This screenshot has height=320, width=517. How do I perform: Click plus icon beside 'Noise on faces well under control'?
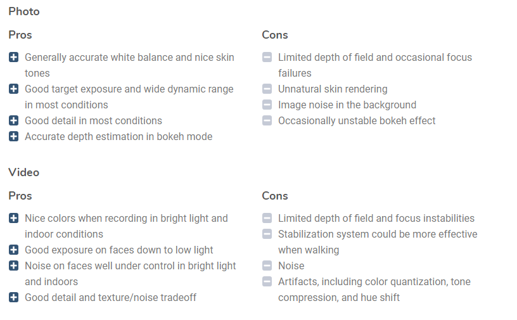[13, 266]
